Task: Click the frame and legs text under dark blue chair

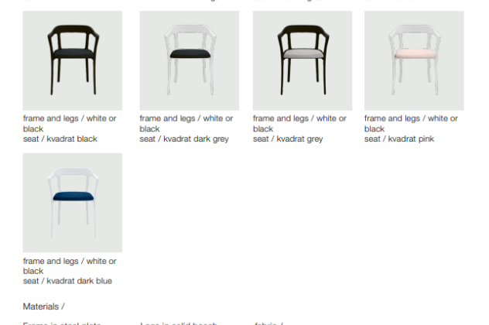Action: click(x=70, y=265)
